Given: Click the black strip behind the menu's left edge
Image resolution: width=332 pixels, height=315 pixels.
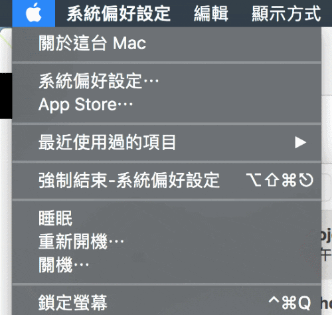Looking at the screenshot, I should [6, 96].
